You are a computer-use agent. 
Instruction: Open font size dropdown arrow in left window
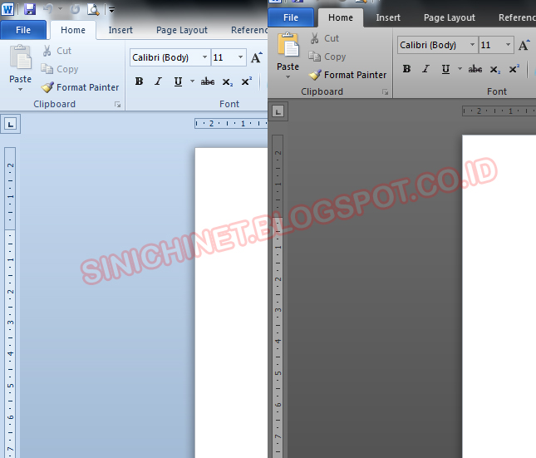pos(240,57)
